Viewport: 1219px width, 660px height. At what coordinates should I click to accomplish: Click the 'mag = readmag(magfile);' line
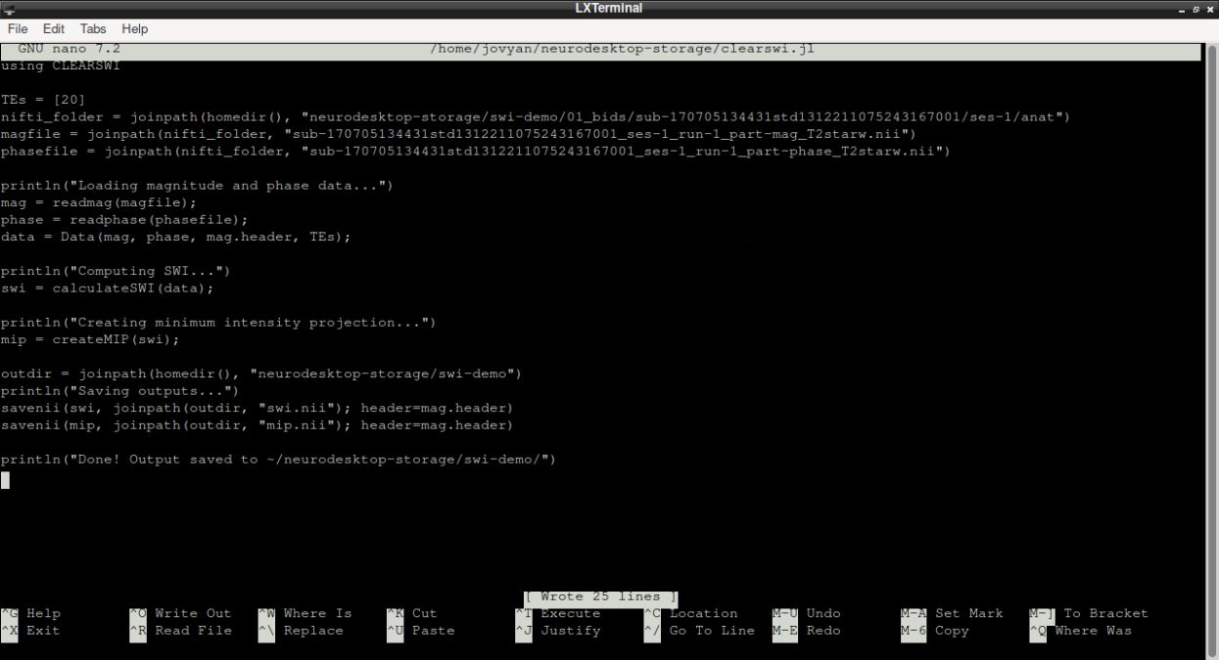(98, 202)
